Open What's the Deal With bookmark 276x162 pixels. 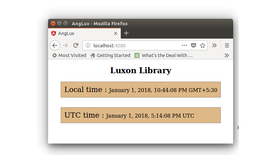[x=164, y=55]
